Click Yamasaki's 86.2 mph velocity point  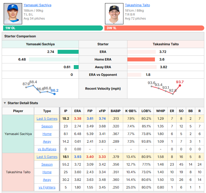coord(54,94)
